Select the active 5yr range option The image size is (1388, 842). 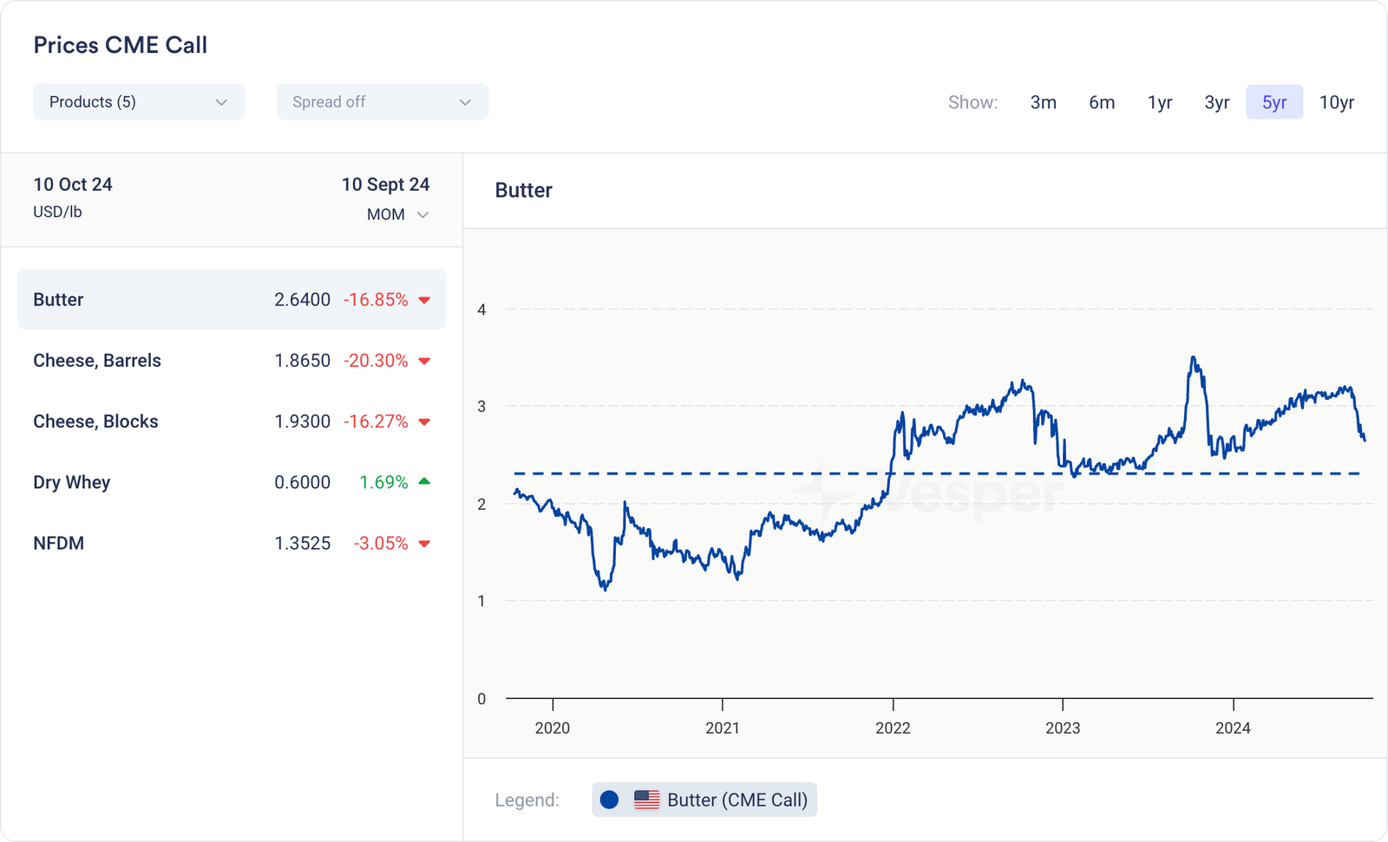pos(1273,102)
